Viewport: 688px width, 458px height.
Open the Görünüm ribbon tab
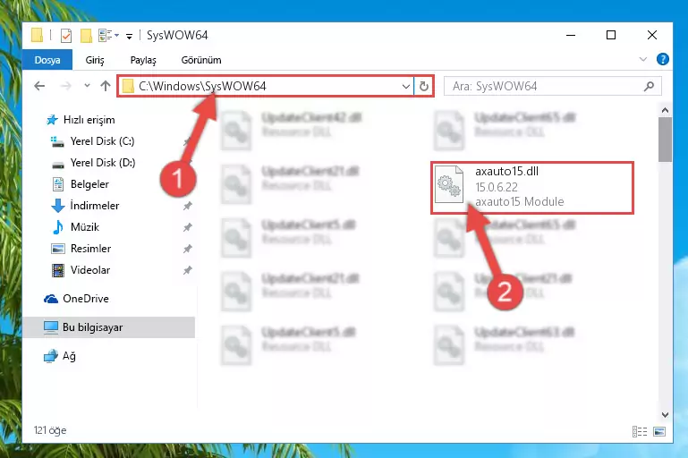(x=201, y=60)
